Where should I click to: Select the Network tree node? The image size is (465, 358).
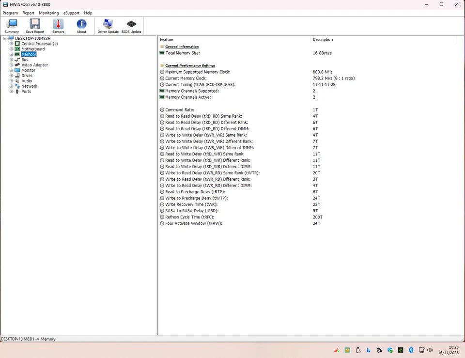30,86
